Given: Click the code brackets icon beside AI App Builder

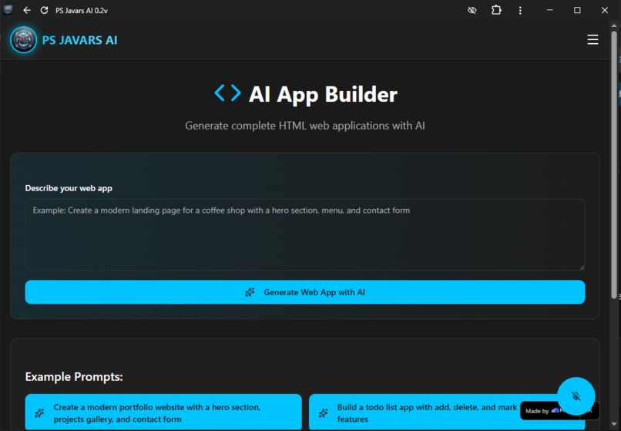Looking at the screenshot, I should [227, 93].
